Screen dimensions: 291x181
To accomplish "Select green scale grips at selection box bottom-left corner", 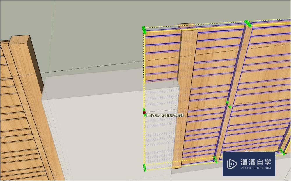I will [145, 167].
